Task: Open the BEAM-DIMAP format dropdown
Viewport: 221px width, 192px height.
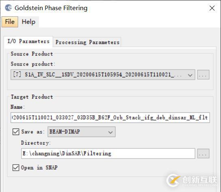Action: 82,132
